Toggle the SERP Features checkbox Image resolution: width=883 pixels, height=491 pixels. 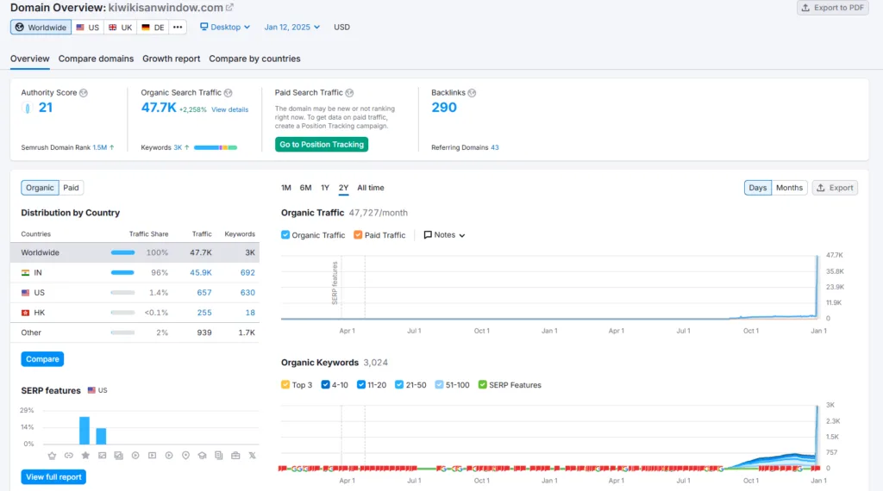click(x=483, y=385)
